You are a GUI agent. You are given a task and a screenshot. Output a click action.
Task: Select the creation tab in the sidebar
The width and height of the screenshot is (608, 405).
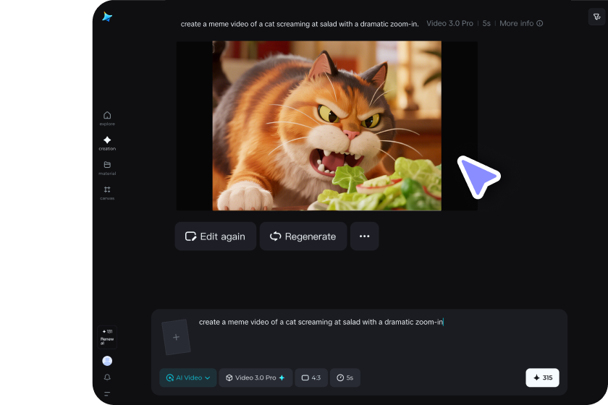[107, 143]
